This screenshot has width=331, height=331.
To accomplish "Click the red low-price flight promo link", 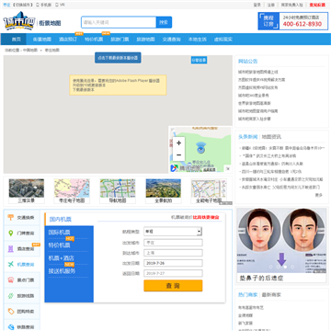I will click(x=206, y=217).
